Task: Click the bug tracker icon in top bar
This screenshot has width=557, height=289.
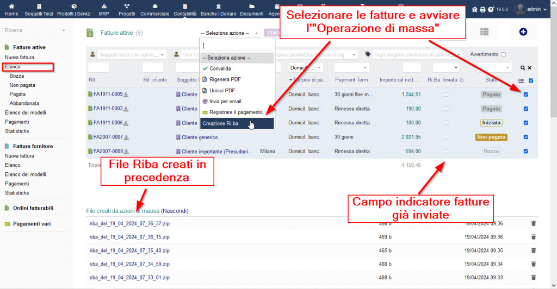Action: [474, 10]
